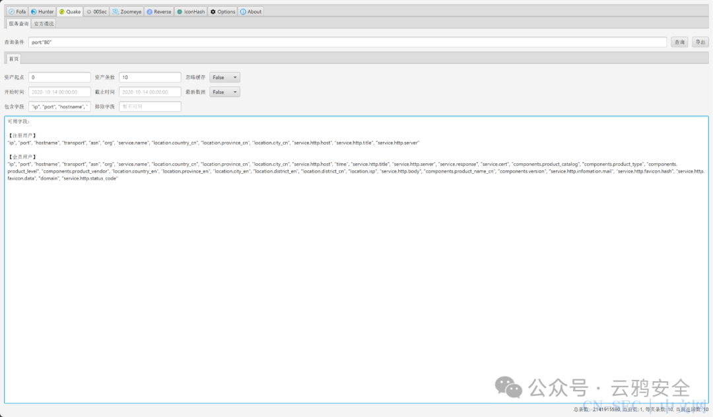713x417 pixels.
Task: Open the 忽略缓存 False dropdown
Action: 224,77
